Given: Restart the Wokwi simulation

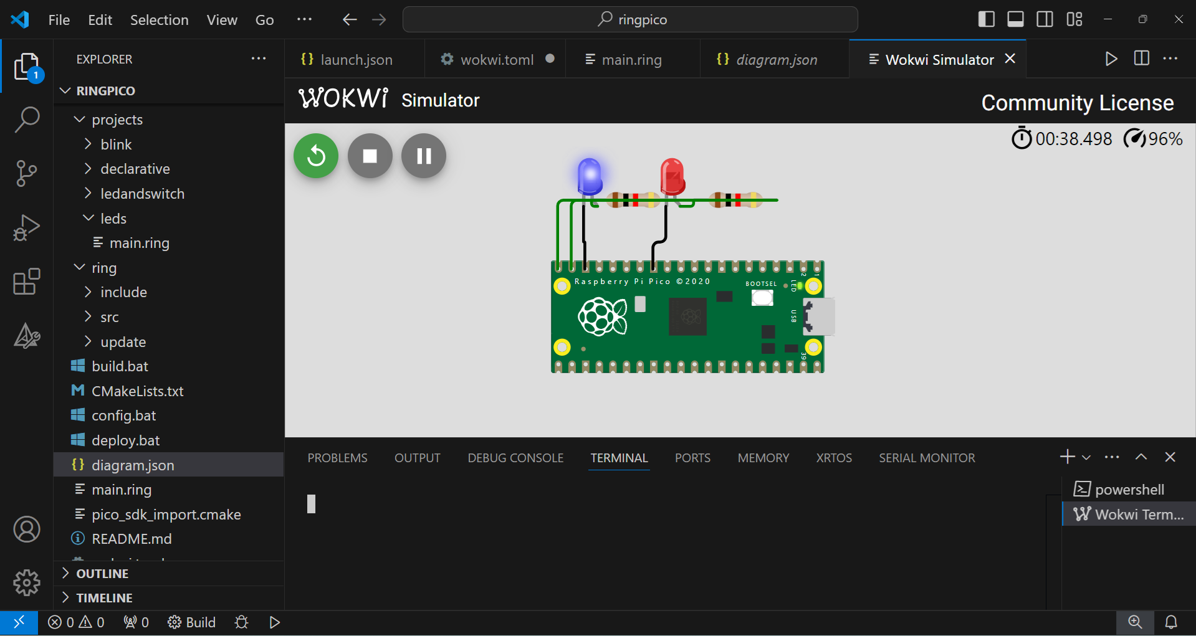Looking at the screenshot, I should coord(316,156).
